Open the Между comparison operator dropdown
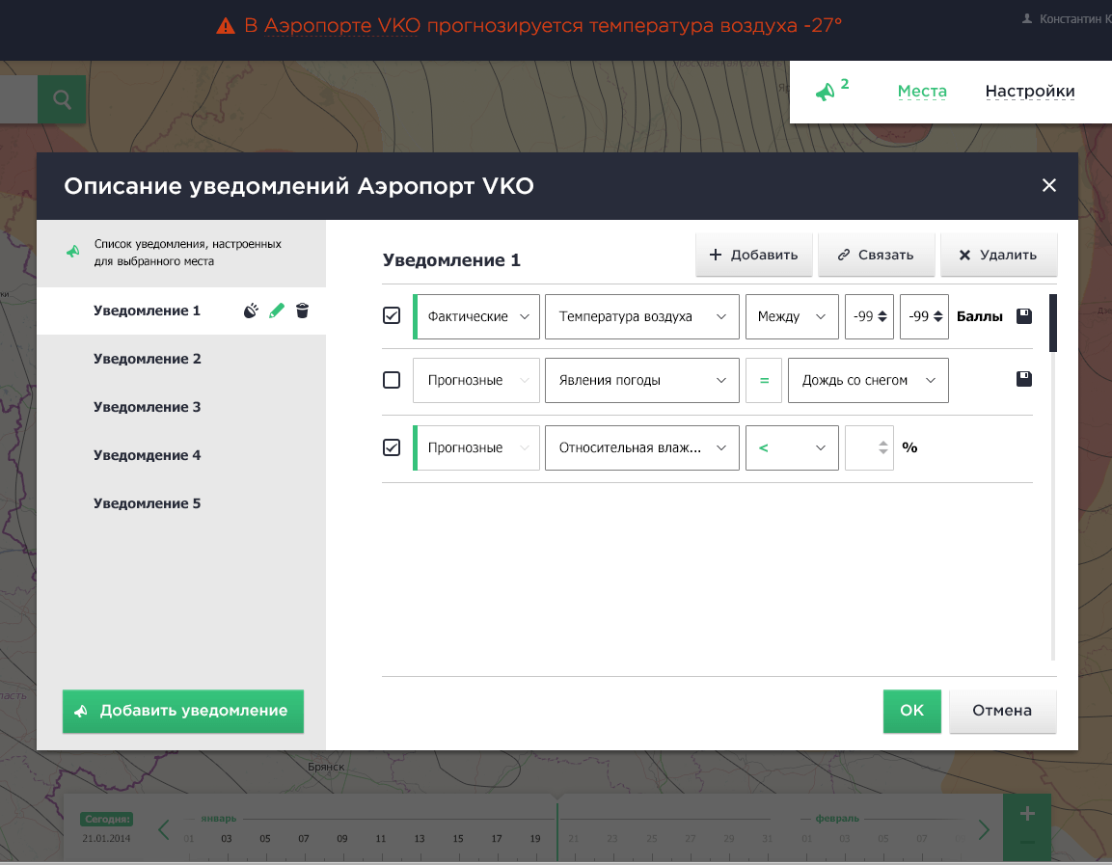1112x865 pixels. (791, 316)
